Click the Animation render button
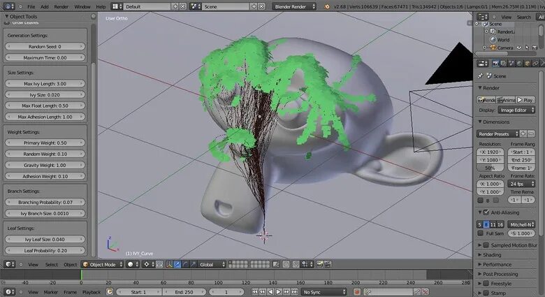 (x=506, y=100)
